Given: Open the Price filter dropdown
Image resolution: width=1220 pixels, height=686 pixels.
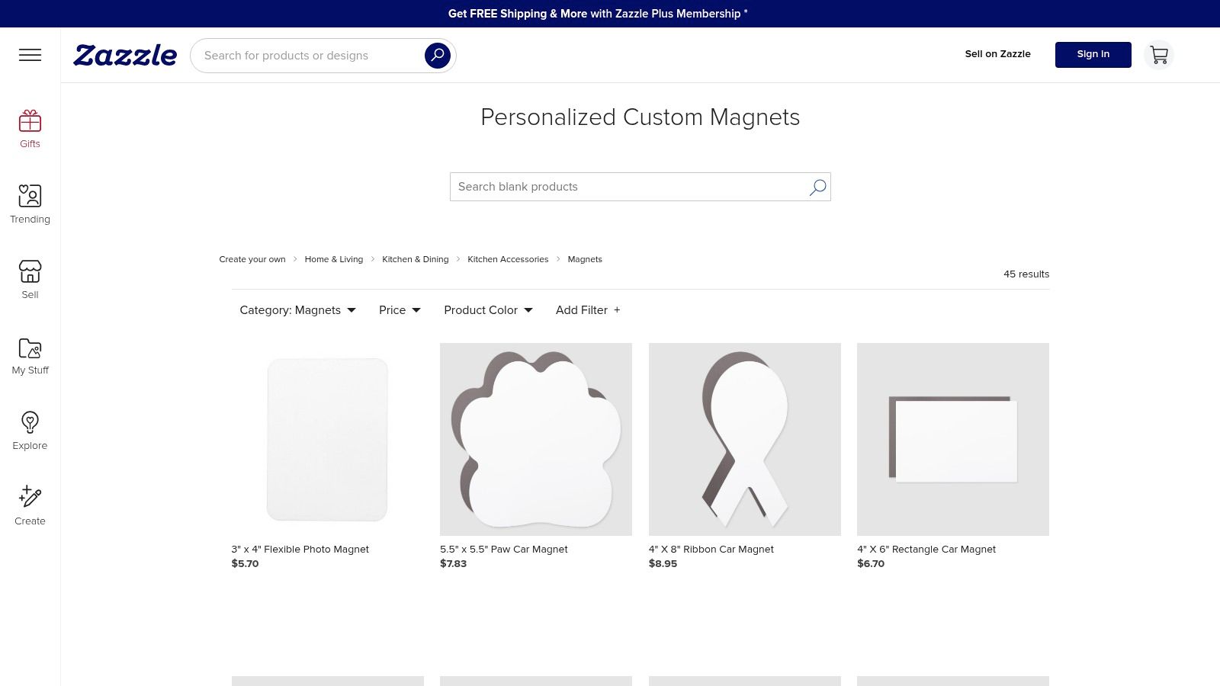Looking at the screenshot, I should 399,310.
